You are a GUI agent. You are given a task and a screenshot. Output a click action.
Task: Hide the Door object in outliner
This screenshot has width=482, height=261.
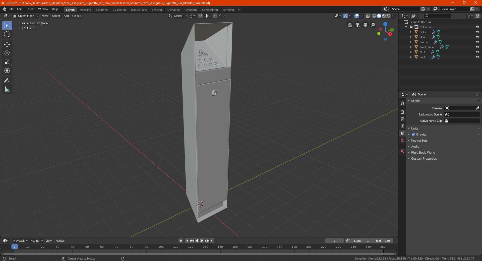point(477,37)
